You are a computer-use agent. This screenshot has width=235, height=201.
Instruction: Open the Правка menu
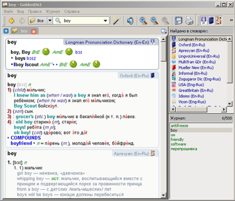34,11
